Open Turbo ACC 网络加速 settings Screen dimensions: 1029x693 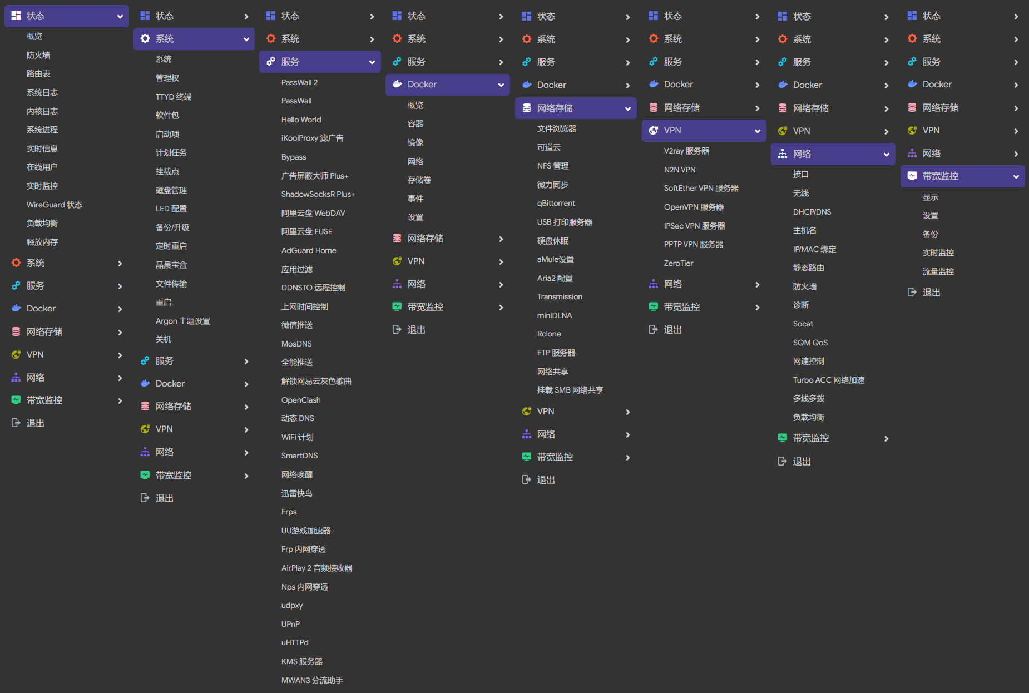(x=828, y=380)
